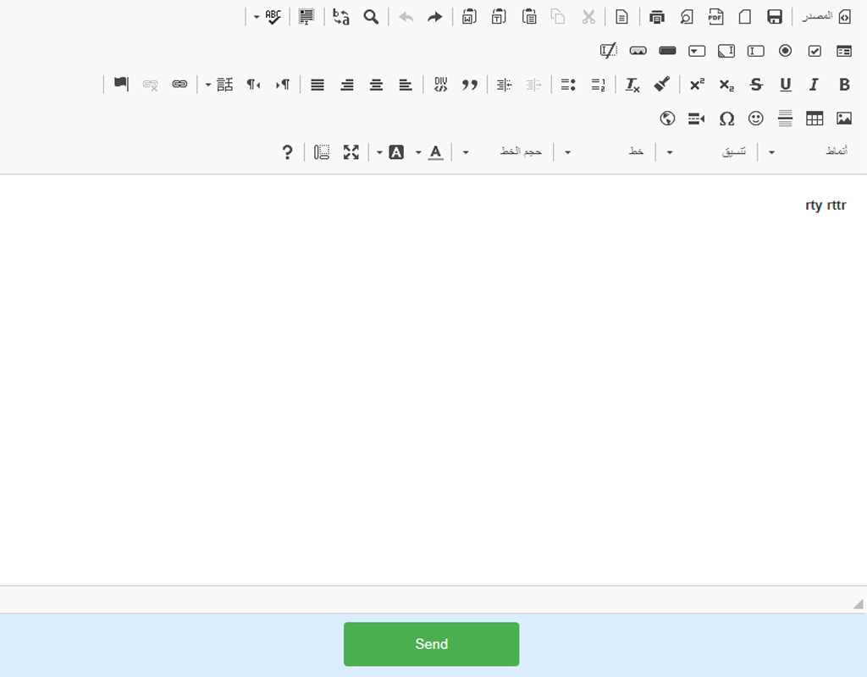
Task: Insert a special character with the Omega icon
Action: tap(726, 118)
